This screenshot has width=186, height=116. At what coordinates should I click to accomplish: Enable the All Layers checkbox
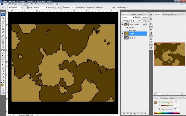pos(95,7)
